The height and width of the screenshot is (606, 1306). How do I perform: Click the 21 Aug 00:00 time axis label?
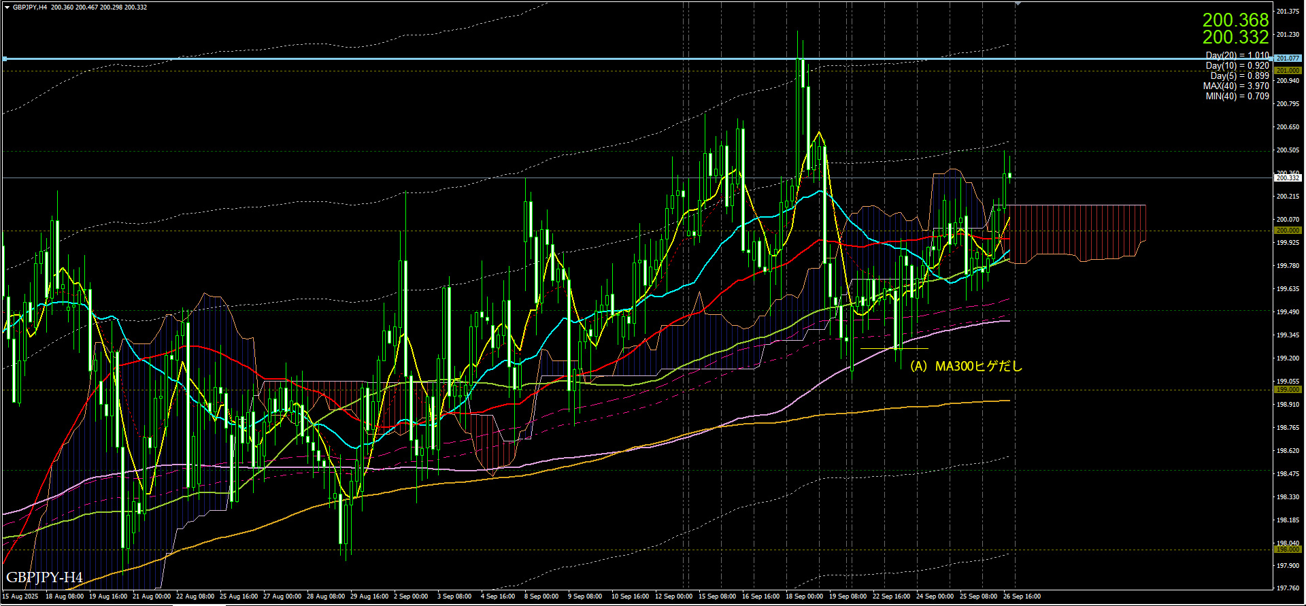tap(152, 596)
